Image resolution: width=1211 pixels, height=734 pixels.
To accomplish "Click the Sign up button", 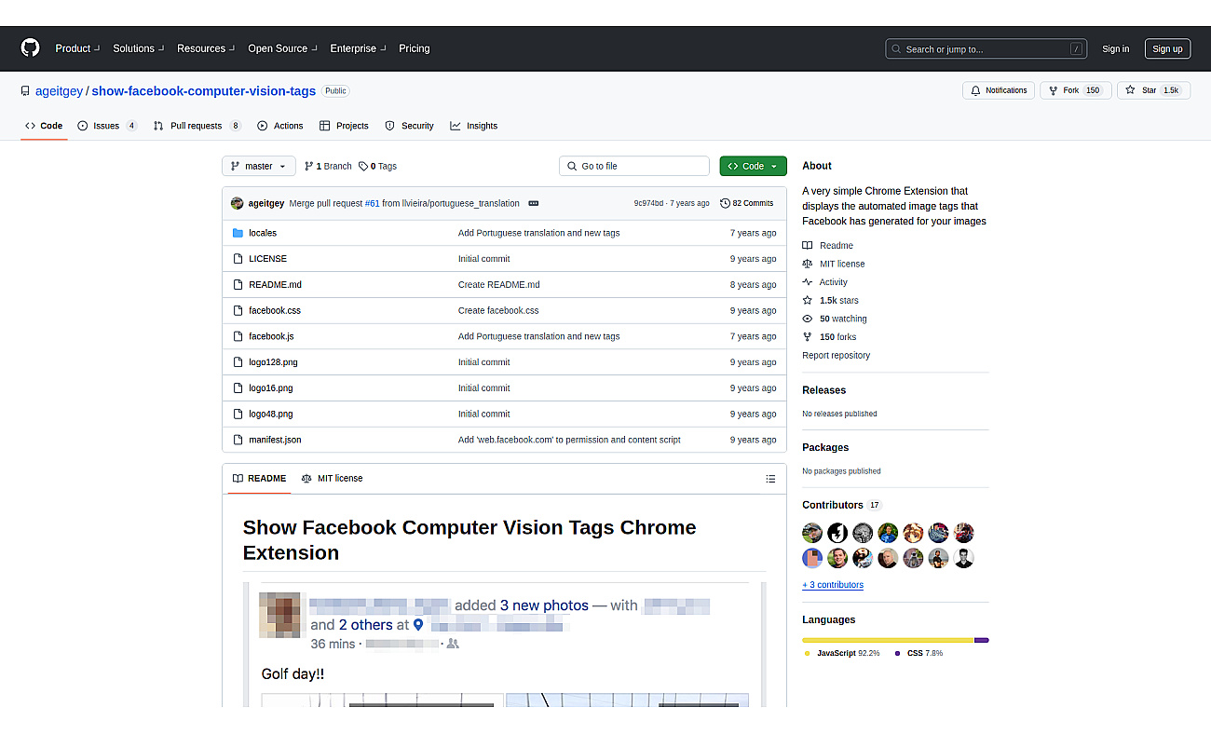I will click(1167, 48).
